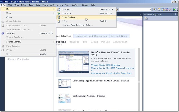Expand the Open submenu arrow
Viewport: 179px width, 112px height.
coord(54,13)
